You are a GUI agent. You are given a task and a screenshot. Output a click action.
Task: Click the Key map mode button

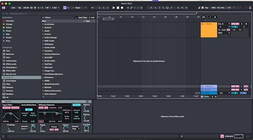click(206, 8)
